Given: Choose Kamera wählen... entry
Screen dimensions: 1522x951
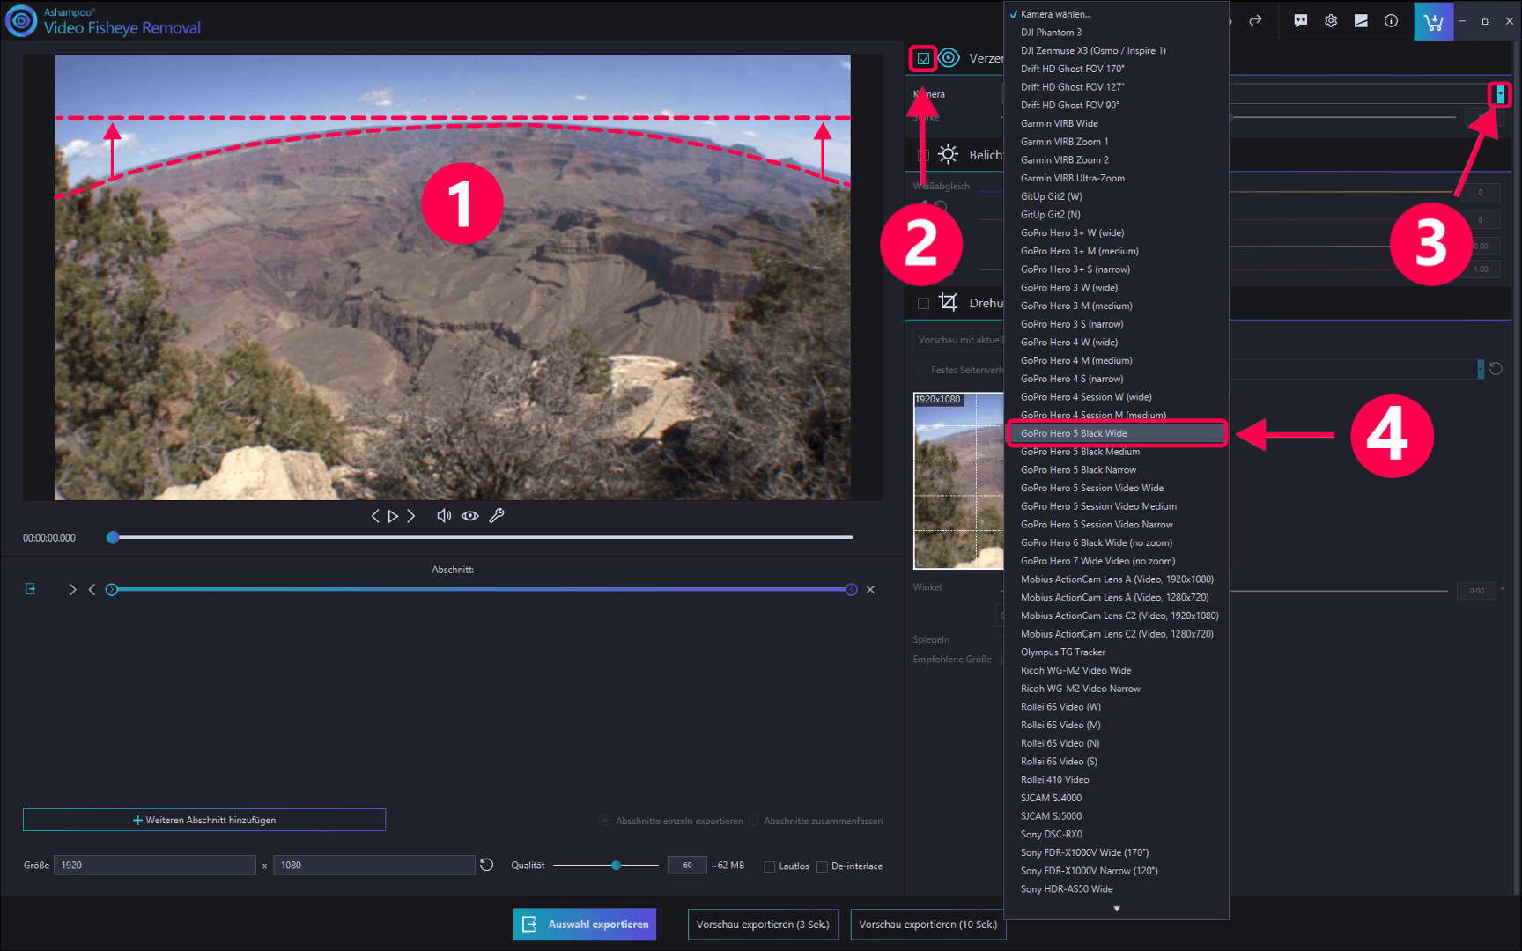Looking at the screenshot, I should 1117,14.
